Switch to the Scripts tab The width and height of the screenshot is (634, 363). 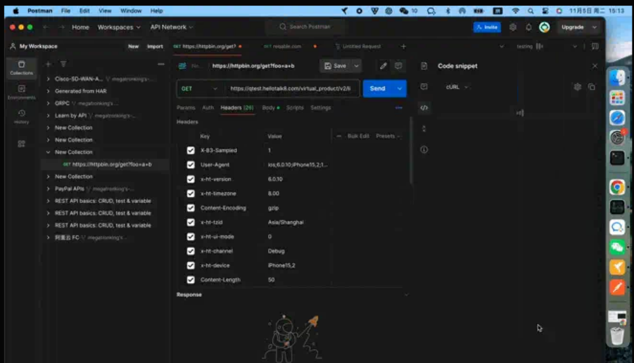294,108
